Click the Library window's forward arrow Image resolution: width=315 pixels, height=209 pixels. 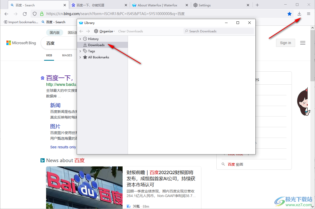click(x=88, y=31)
